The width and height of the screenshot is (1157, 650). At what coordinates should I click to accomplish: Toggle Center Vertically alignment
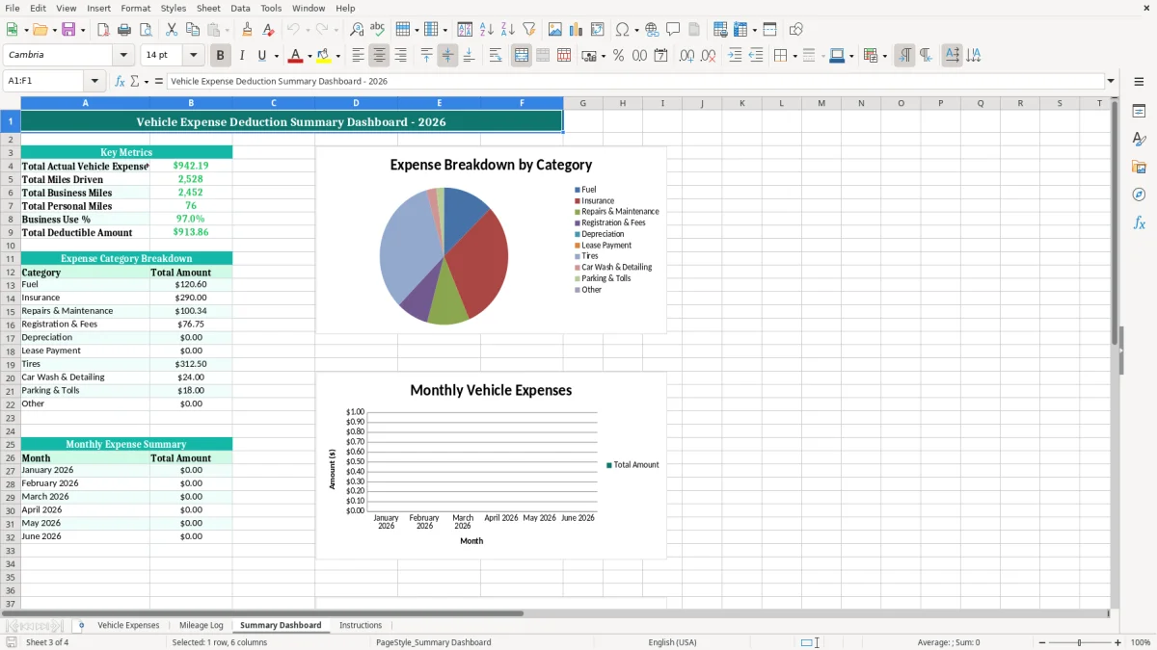447,56
